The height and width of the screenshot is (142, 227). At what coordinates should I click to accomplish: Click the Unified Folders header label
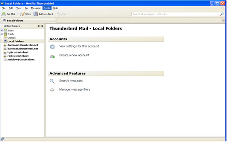pos(12,26)
